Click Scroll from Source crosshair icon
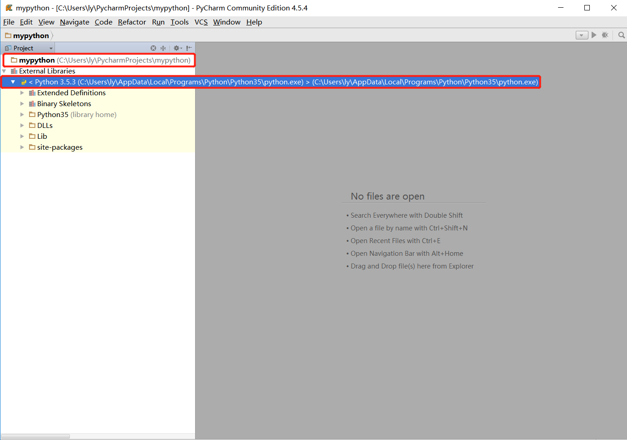627x440 pixels. click(153, 48)
